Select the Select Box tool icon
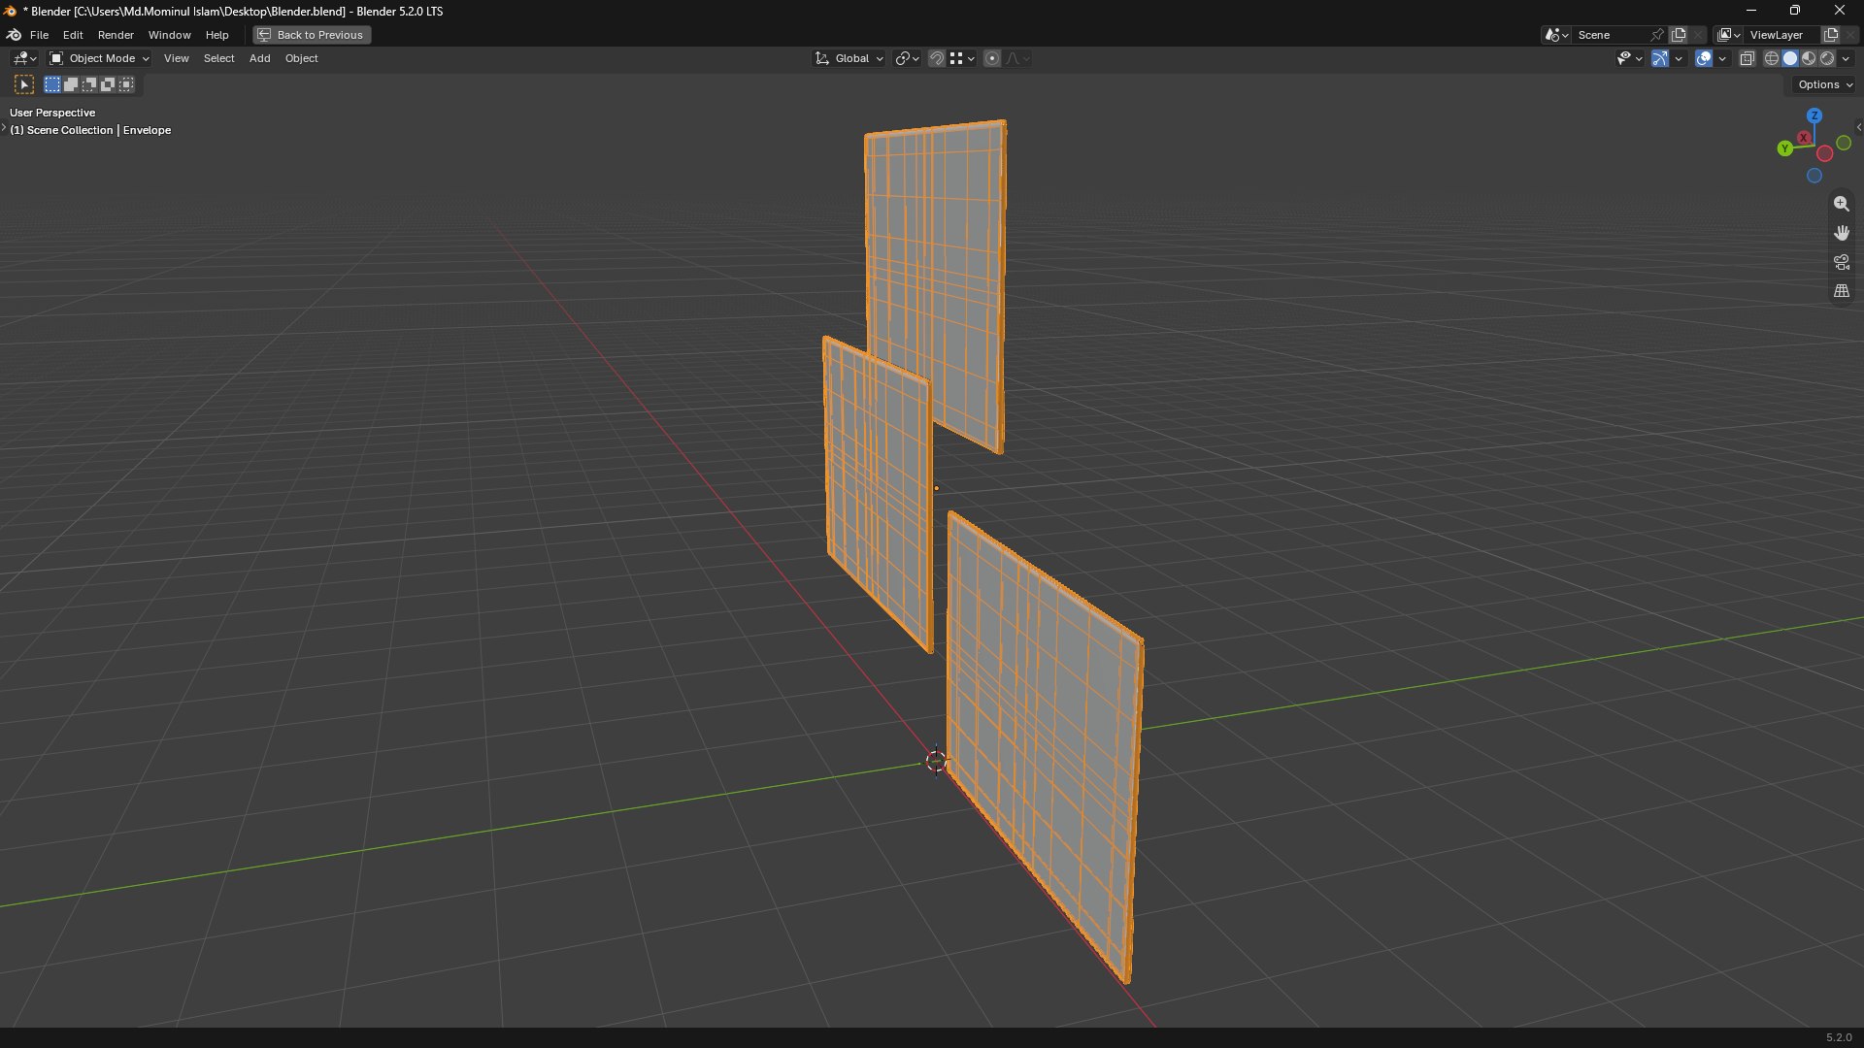 24,84
